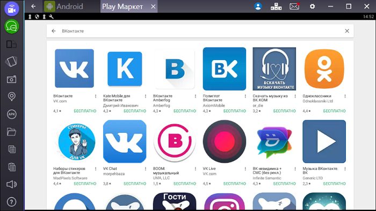
Task: Open the Одноклассники app icon
Action: point(324,69)
